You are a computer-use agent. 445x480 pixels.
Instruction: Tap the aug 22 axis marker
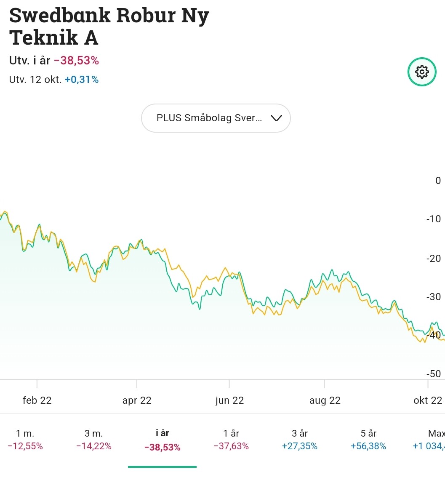tap(325, 400)
